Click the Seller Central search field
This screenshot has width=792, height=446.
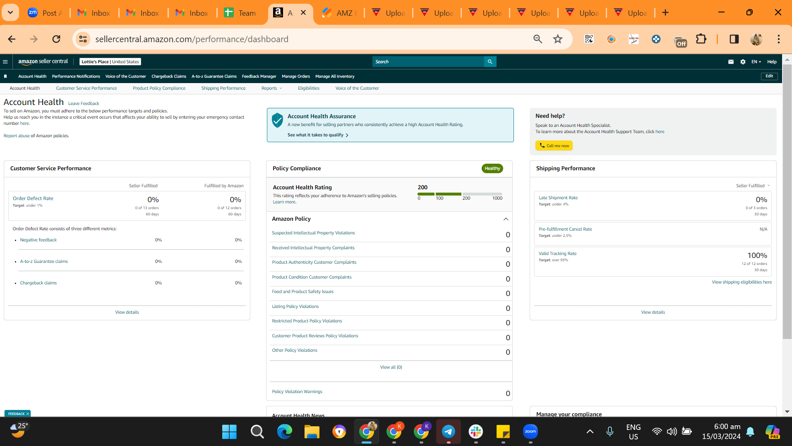tap(428, 62)
